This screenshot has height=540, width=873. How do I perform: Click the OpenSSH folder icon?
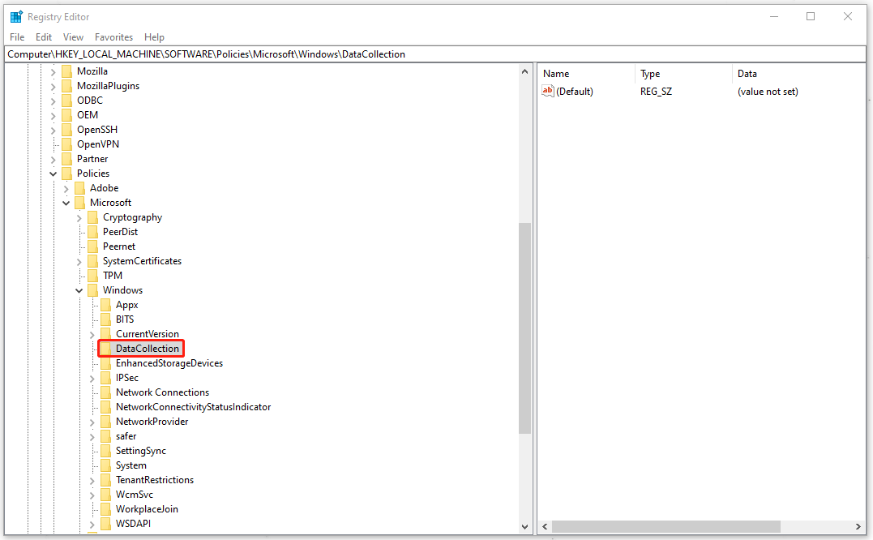click(66, 130)
